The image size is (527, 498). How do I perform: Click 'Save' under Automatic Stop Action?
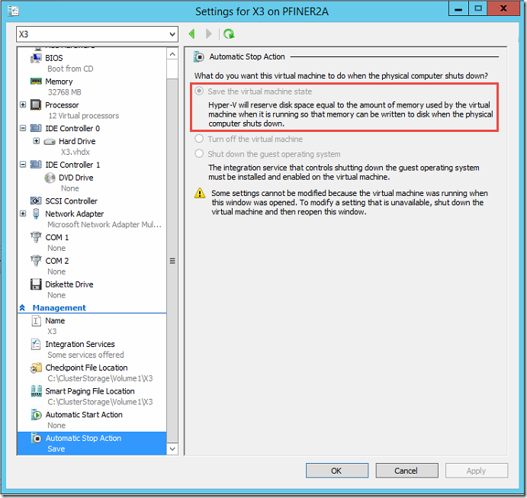(x=56, y=449)
